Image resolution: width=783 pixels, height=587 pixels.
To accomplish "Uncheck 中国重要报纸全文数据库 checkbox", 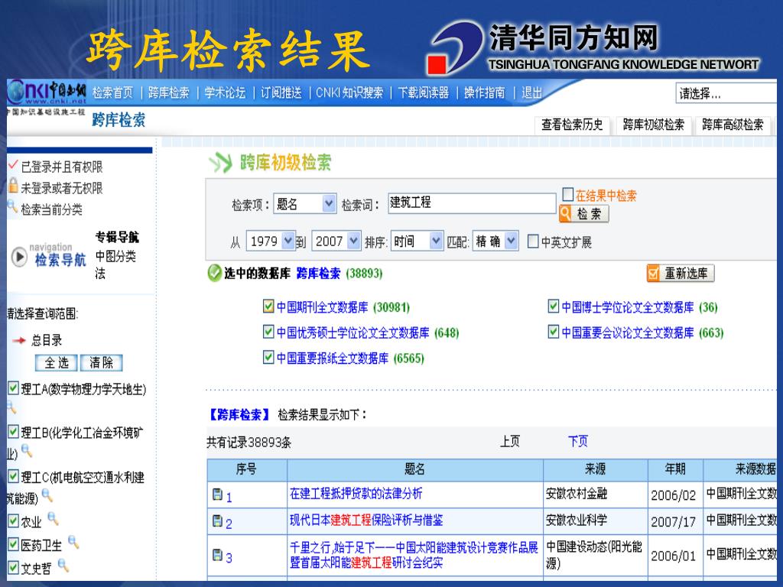I will pyautogui.click(x=268, y=357).
